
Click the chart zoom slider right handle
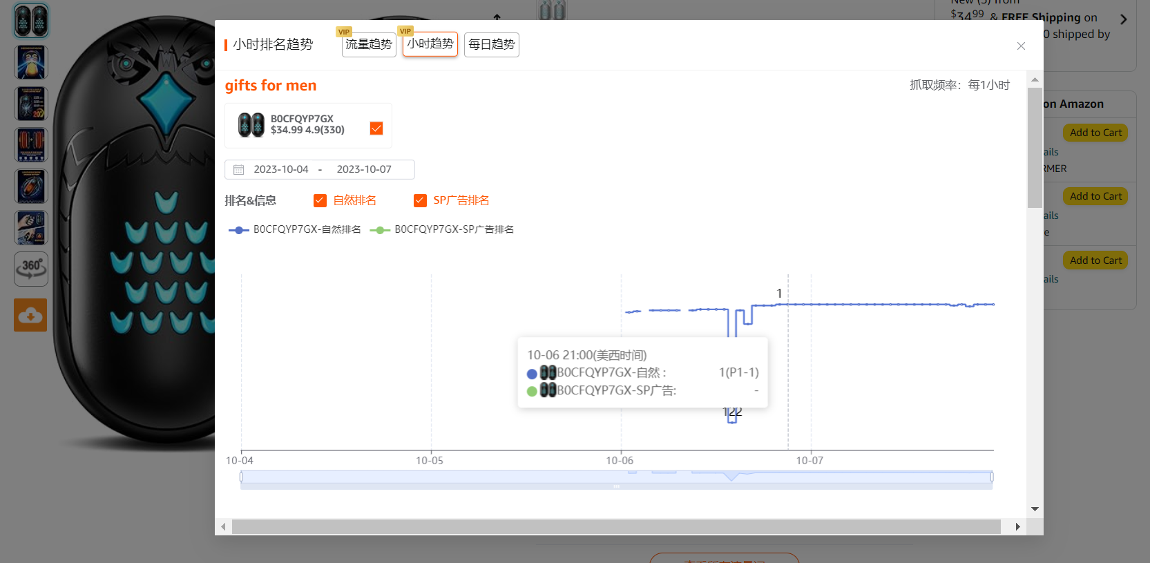[992, 477]
